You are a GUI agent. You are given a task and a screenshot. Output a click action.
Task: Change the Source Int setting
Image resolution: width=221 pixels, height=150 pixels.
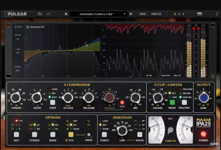[18, 37]
